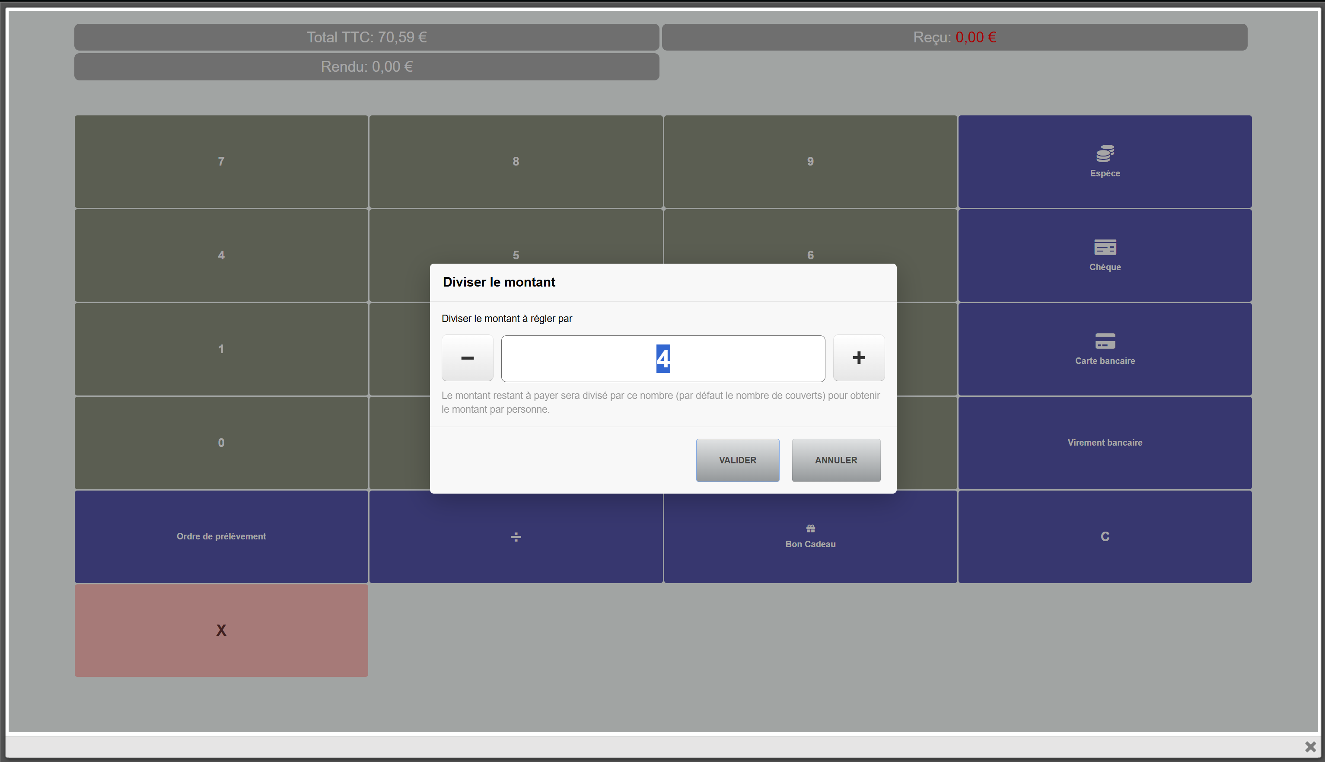The height and width of the screenshot is (762, 1325).
Task: Tap keypad digit 9
Action: click(x=810, y=161)
